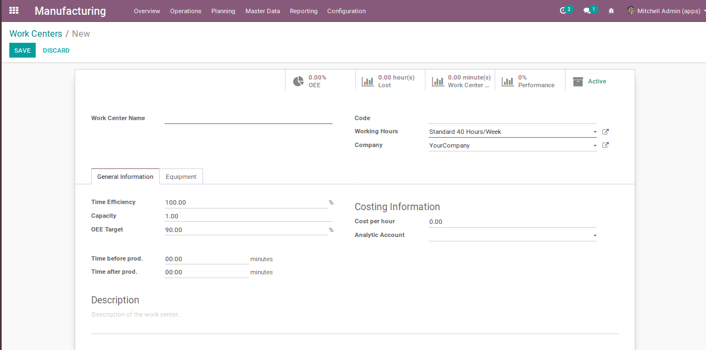Screen dimensions: 706x350
Task: Click the Manufacturing app title
Action: (70, 11)
